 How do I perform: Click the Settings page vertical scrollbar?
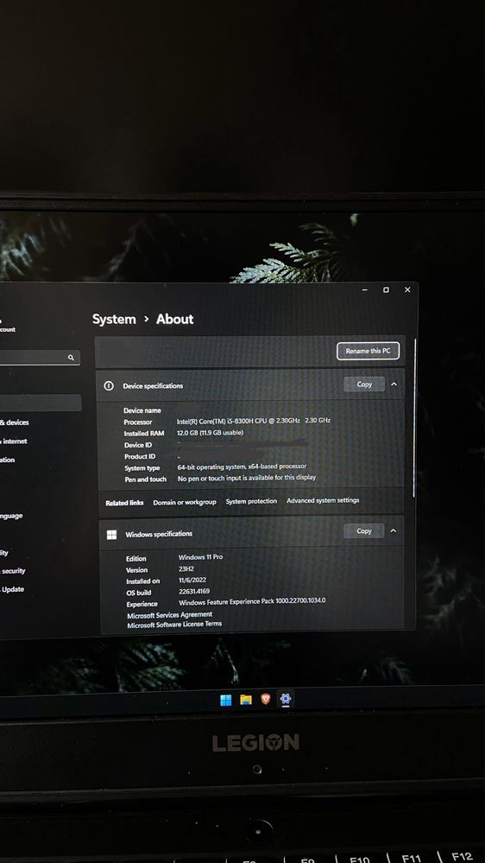(414, 418)
